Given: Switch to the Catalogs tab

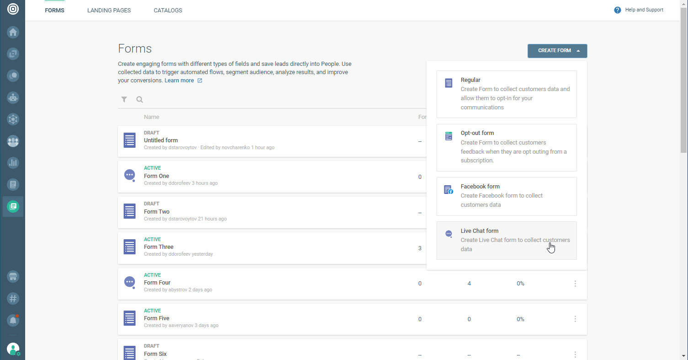Looking at the screenshot, I should [x=168, y=11].
